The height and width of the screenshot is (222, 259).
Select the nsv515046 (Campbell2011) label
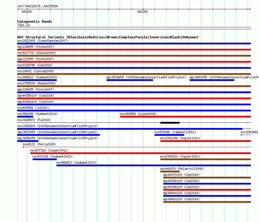(175, 132)
